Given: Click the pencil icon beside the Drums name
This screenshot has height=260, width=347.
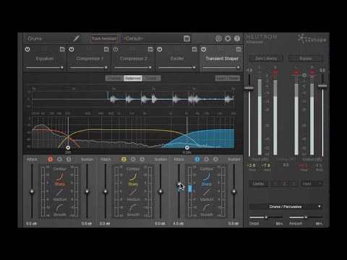Looking at the screenshot, I should (x=77, y=38).
